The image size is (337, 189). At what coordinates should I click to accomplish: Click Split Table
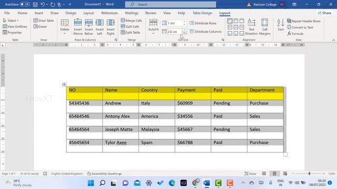pyautogui.click(x=131, y=33)
